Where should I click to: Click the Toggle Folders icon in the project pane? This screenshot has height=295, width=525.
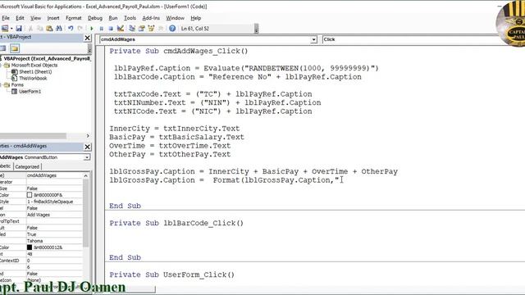click(x=15, y=48)
